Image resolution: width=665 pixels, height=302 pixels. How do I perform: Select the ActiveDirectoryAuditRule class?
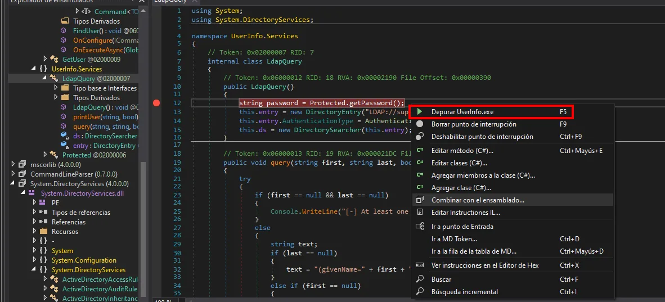point(100,289)
